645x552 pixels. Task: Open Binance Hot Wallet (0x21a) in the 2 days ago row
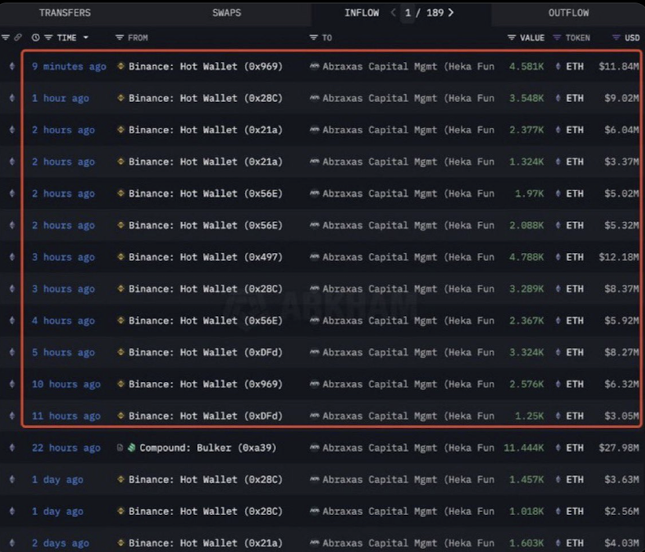(206, 543)
